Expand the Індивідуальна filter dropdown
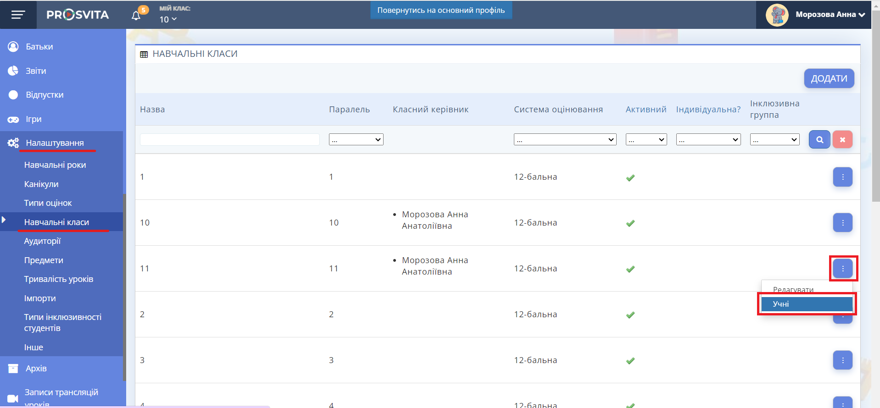880x408 pixels. coord(708,139)
